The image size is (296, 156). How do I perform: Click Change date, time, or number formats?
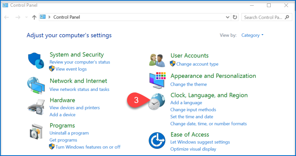click(209, 124)
